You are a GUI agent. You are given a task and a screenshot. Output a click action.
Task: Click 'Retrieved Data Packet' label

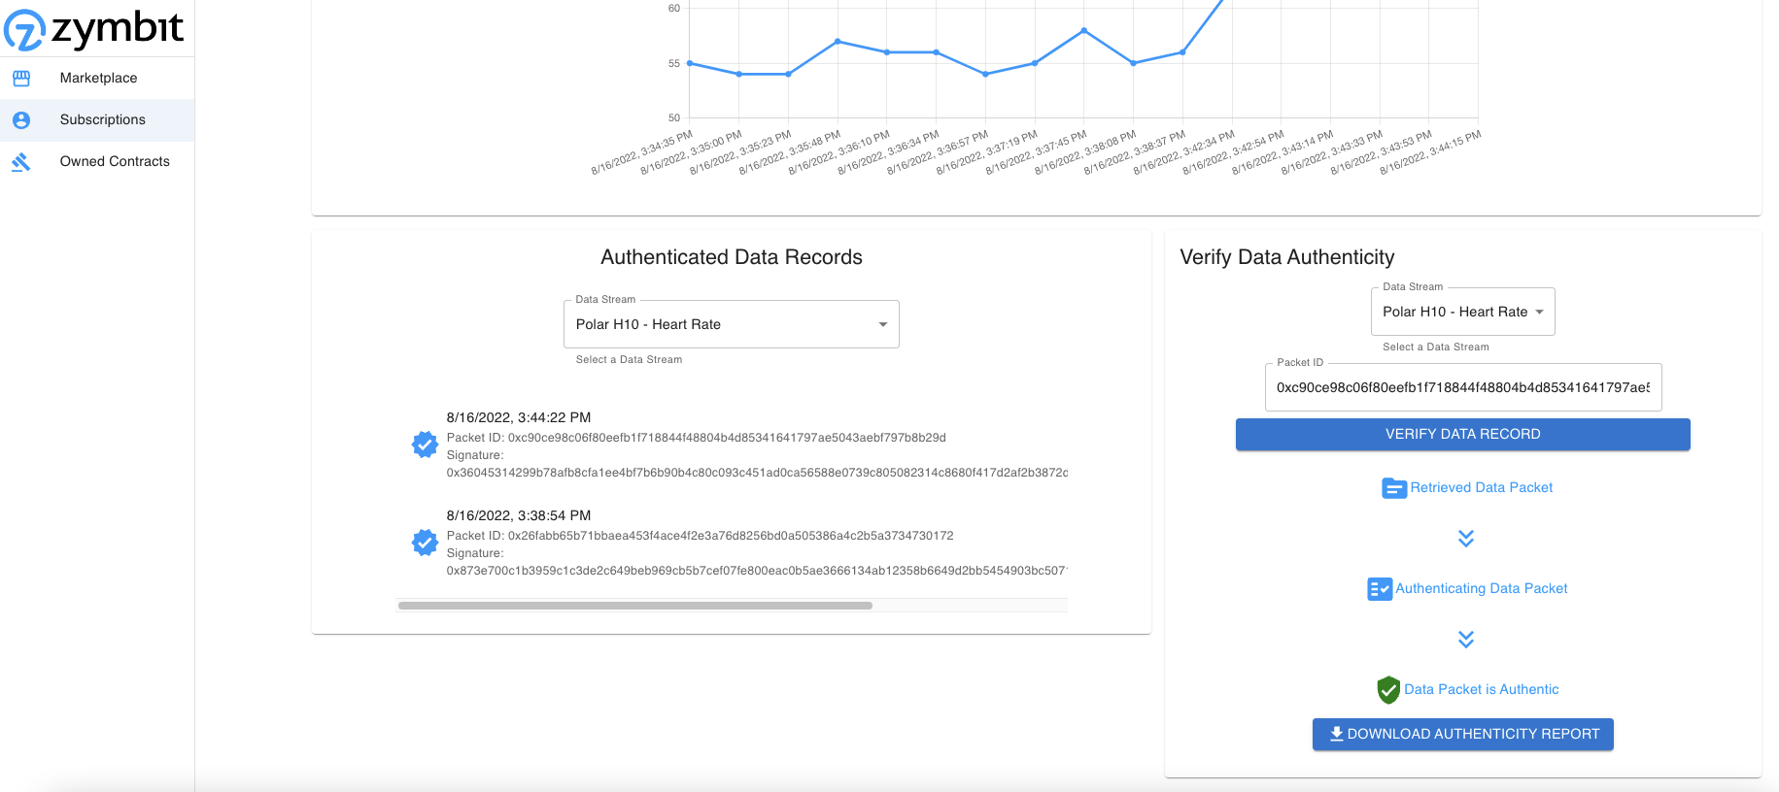pos(1481,488)
